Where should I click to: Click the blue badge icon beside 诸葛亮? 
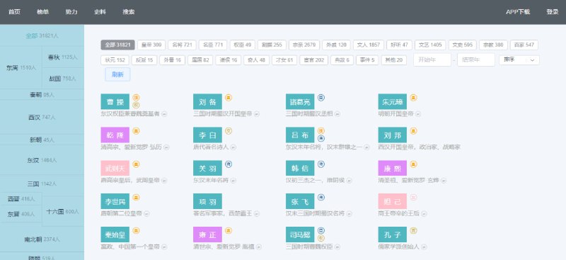pos(321,97)
